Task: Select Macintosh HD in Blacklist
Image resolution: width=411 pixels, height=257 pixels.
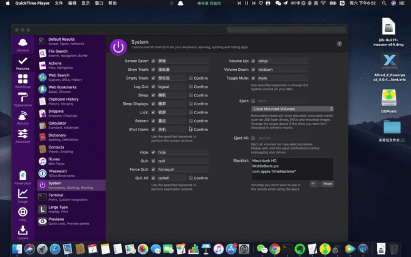Action: point(264,160)
